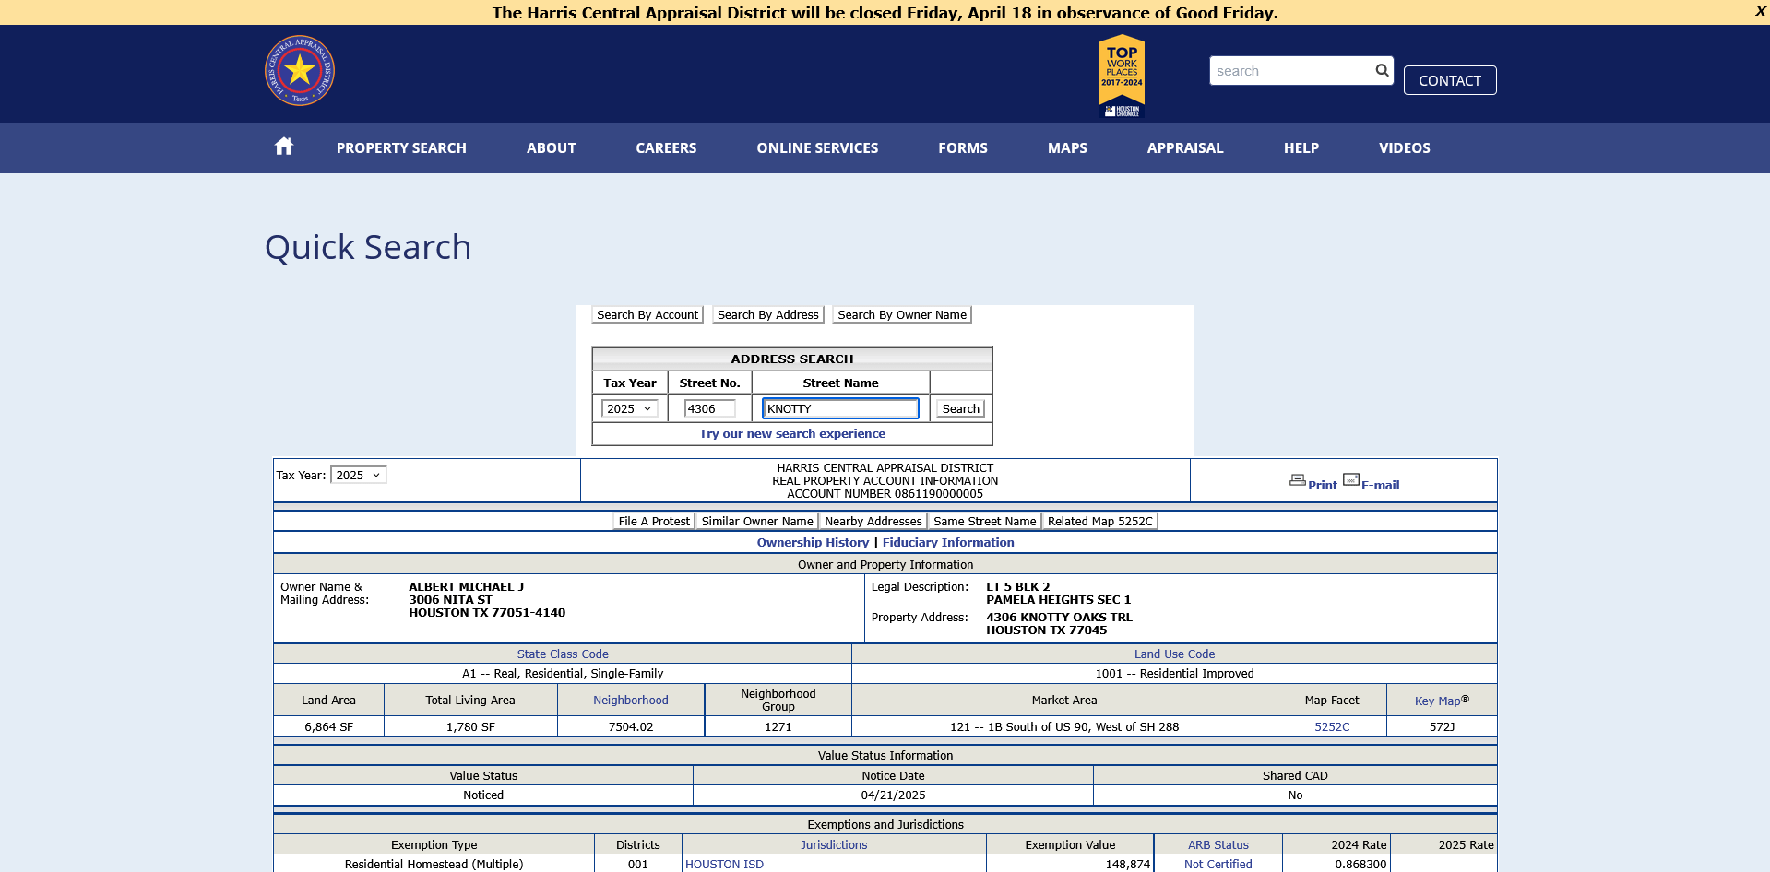The height and width of the screenshot is (872, 1770).
Task: Click the Street Name field with KNOTTY
Action: point(840,408)
